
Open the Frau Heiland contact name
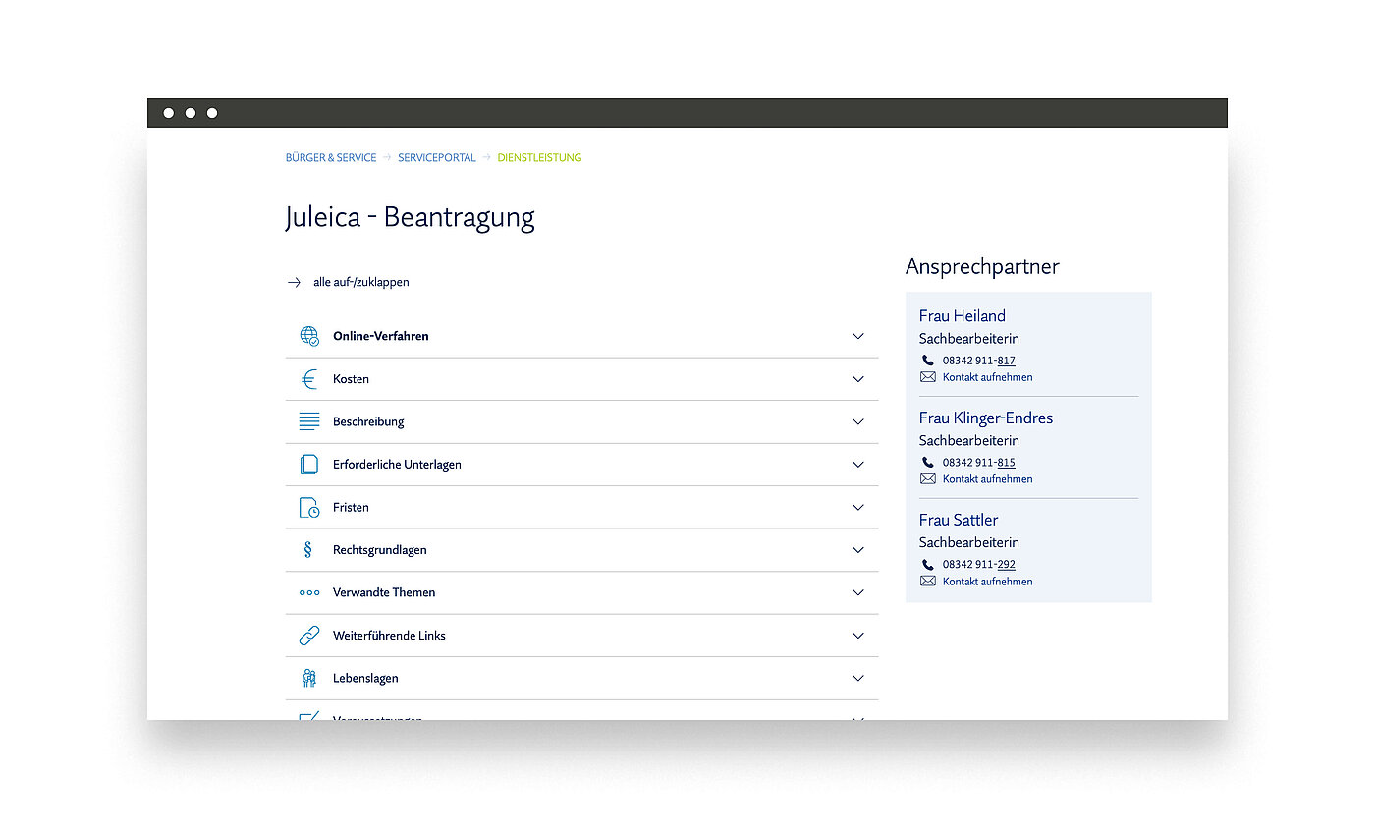(x=962, y=316)
